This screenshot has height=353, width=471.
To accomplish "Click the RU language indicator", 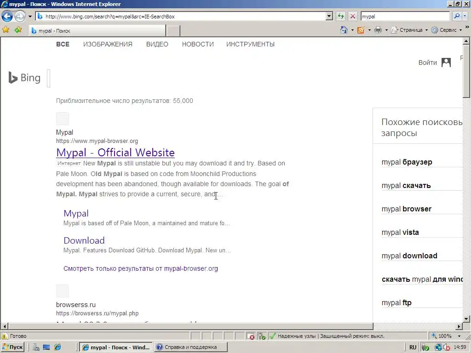I will pyautogui.click(x=413, y=347).
